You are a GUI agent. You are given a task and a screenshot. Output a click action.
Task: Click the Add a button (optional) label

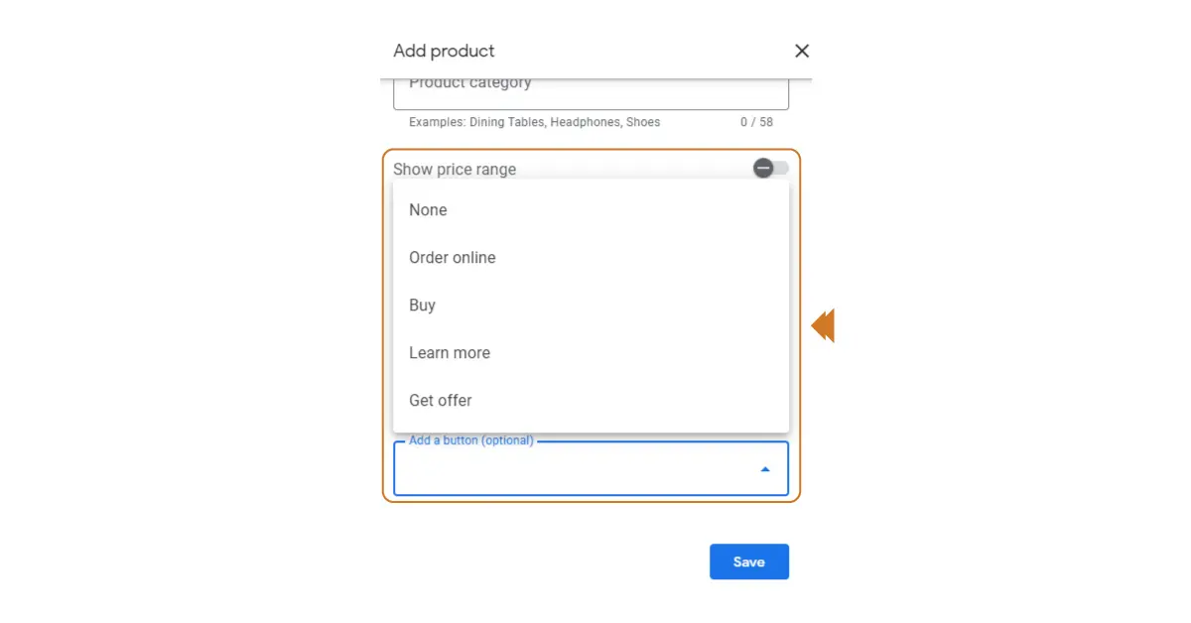tap(470, 440)
